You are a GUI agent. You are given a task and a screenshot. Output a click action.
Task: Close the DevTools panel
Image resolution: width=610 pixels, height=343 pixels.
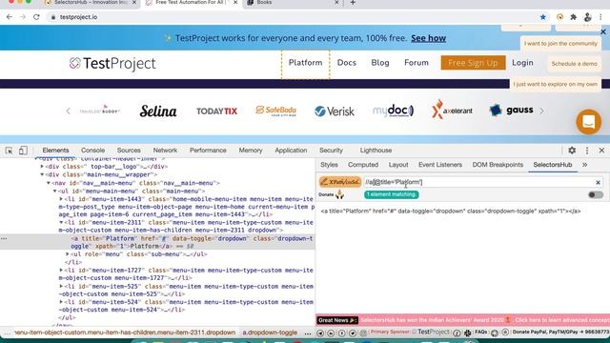(601, 151)
